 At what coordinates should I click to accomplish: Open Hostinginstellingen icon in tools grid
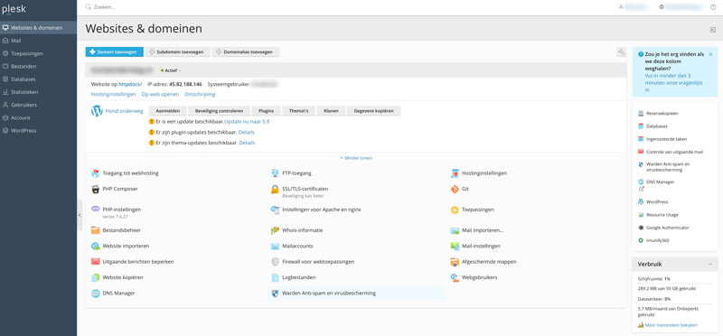click(x=455, y=173)
